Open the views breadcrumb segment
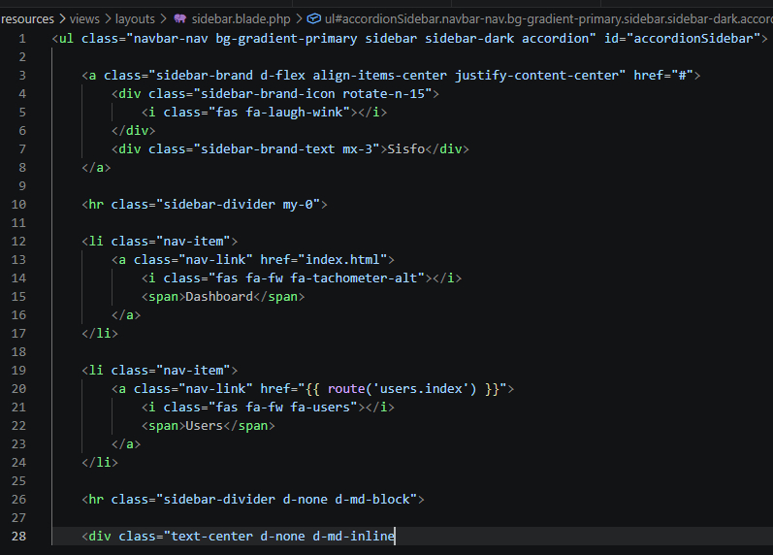The width and height of the screenshot is (773, 555). (x=84, y=19)
